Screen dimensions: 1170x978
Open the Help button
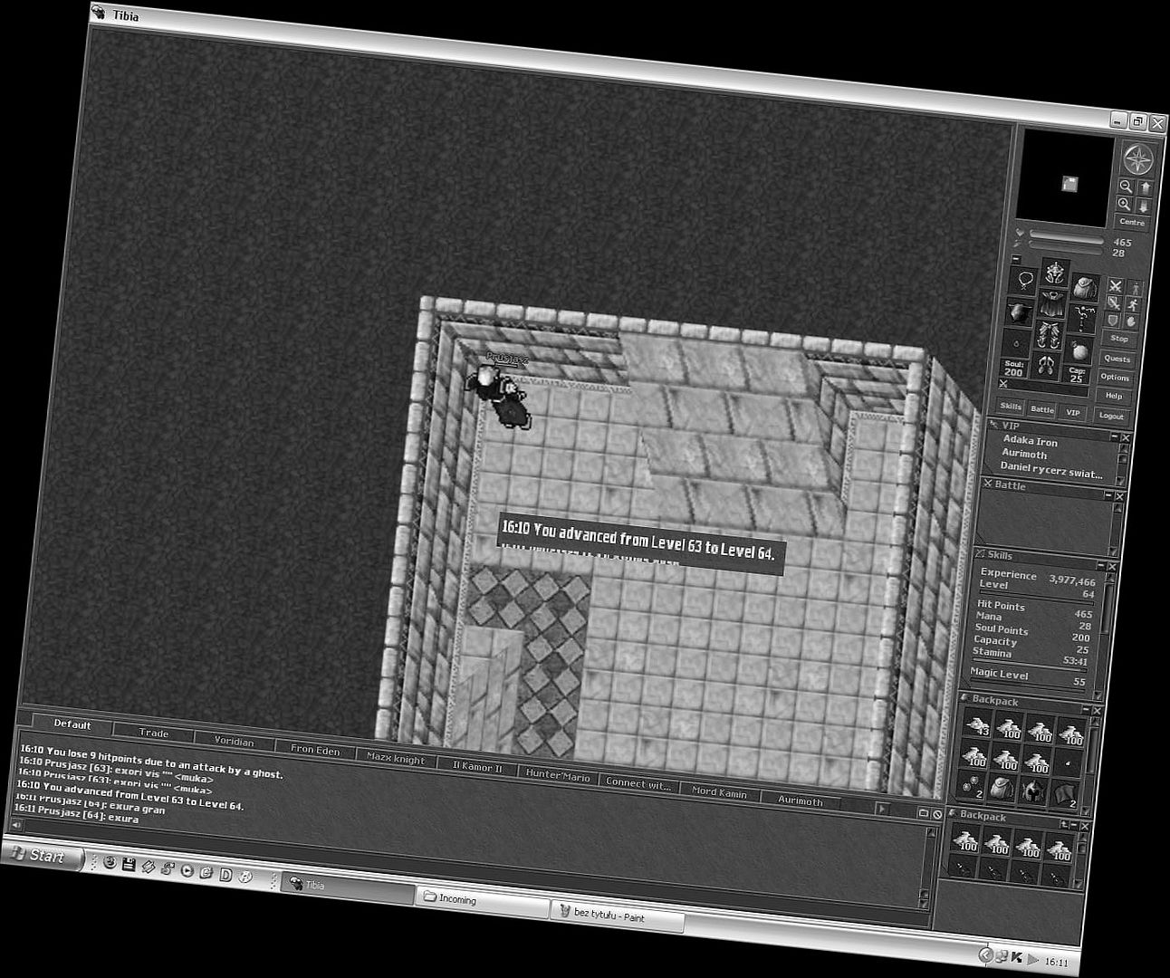(1113, 396)
